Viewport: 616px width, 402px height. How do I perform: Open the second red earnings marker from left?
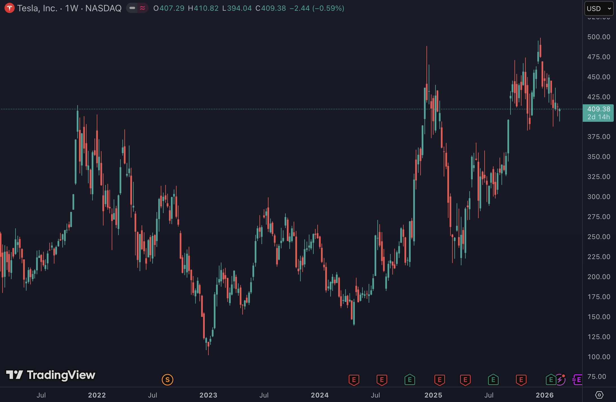[382, 380]
